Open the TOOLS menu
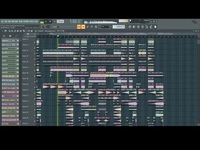The width and height of the screenshot is (200, 150). (x=32, y=22)
